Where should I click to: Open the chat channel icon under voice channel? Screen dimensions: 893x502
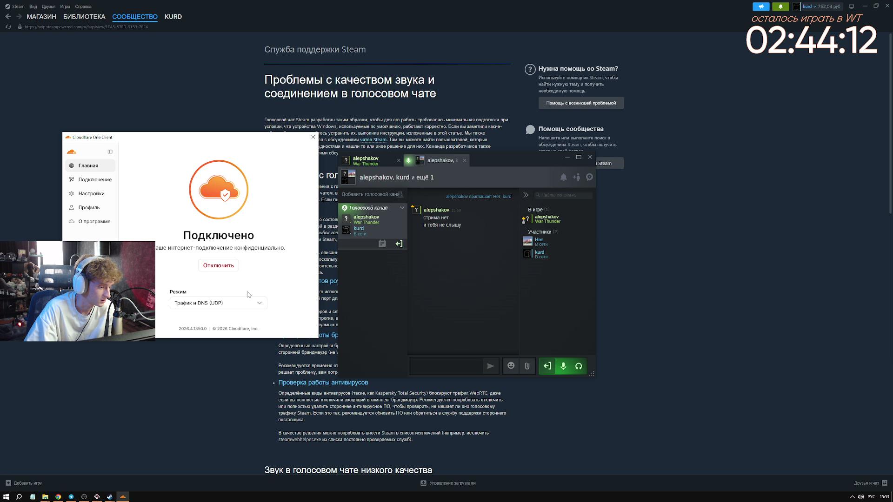point(382,244)
